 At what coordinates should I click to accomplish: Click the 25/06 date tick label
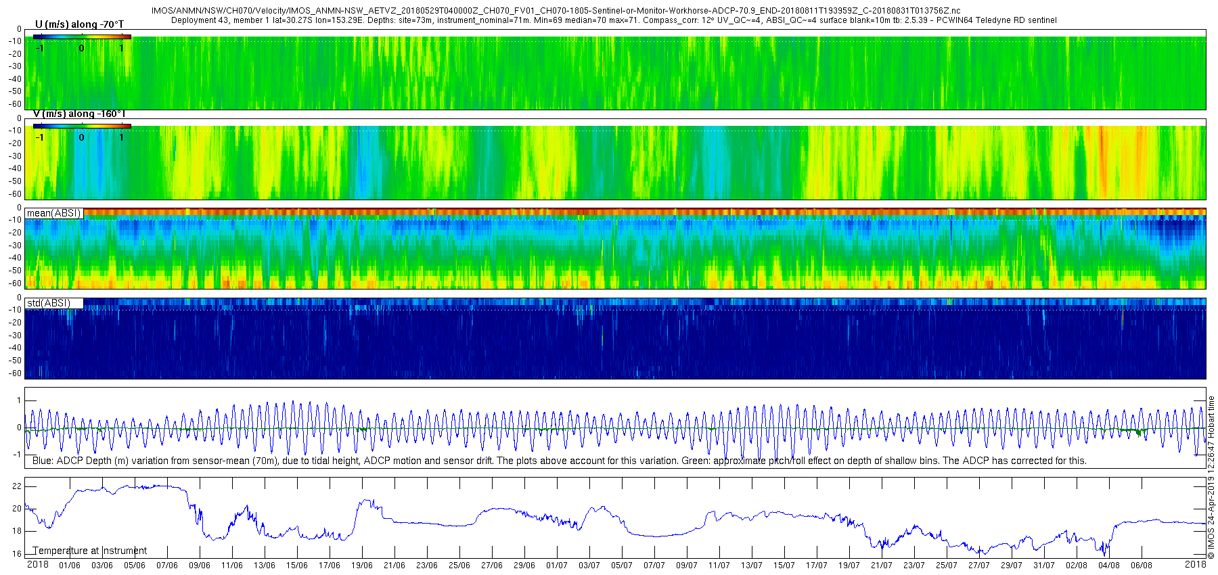point(459,566)
